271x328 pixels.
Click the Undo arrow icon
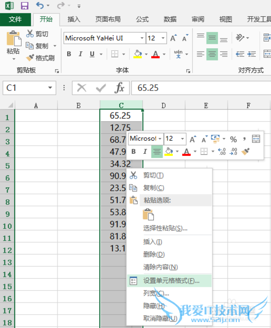[x=40, y=5]
